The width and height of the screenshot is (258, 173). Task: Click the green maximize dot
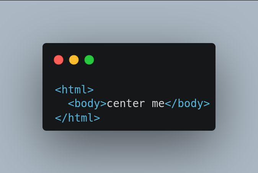pos(89,60)
